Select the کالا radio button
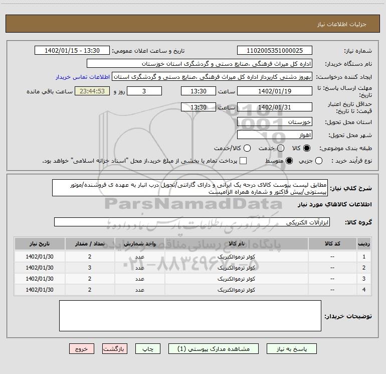 [x=307, y=148]
